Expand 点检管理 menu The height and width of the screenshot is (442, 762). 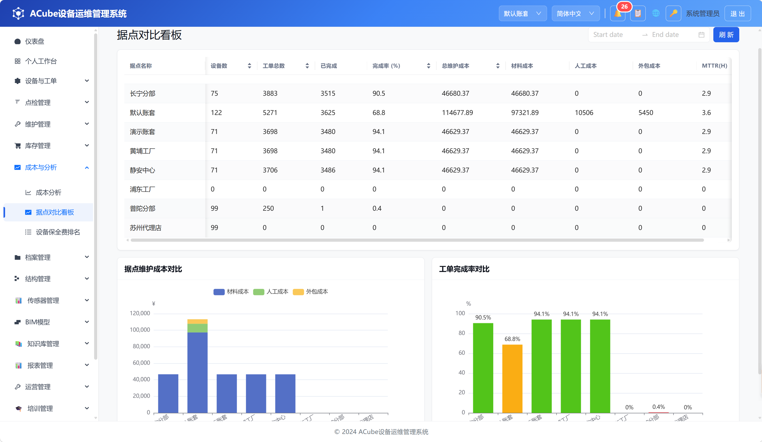coord(48,102)
